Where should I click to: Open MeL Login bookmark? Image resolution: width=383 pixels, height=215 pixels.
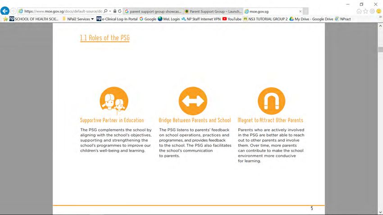click(169, 19)
